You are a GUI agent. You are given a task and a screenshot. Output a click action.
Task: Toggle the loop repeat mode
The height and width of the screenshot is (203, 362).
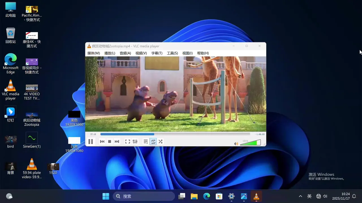coord(153,142)
